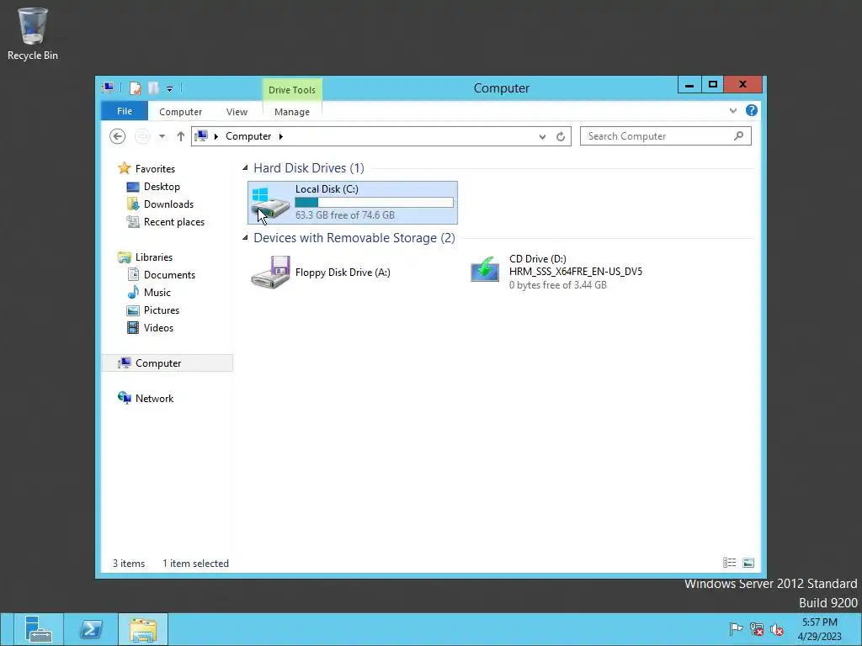This screenshot has width=862, height=646.
Task: Switch to the View ribbon tab
Action: point(237,112)
